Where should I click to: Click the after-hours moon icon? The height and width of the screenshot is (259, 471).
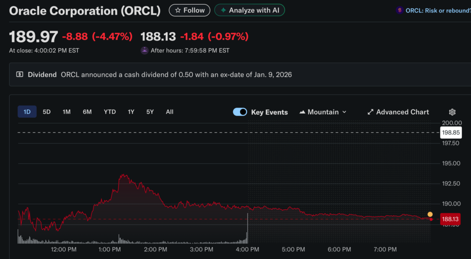(144, 51)
